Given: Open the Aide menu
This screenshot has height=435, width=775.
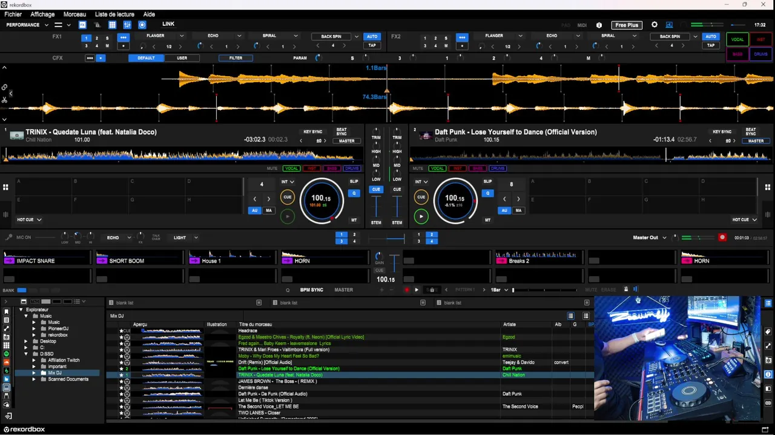Looking at the screenshot, I should [149, 14].
